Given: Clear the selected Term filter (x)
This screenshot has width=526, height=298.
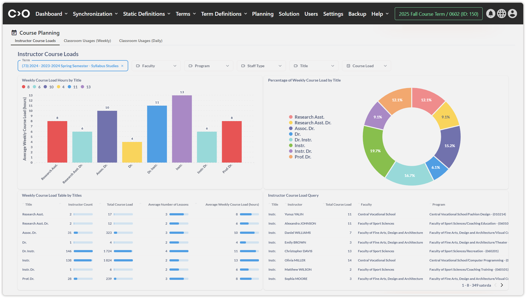Looking at the screenshot, I should point(122,66).
